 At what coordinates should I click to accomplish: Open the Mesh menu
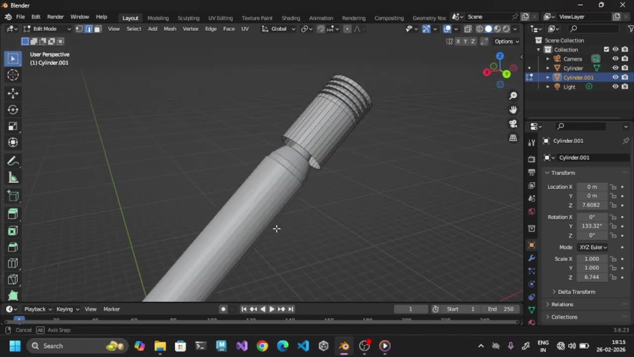(170, 29)
